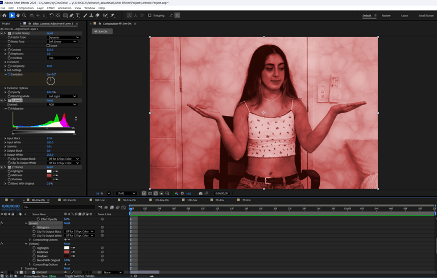
Task: Select the Selection arrow tool
Action: pos(12,15)
